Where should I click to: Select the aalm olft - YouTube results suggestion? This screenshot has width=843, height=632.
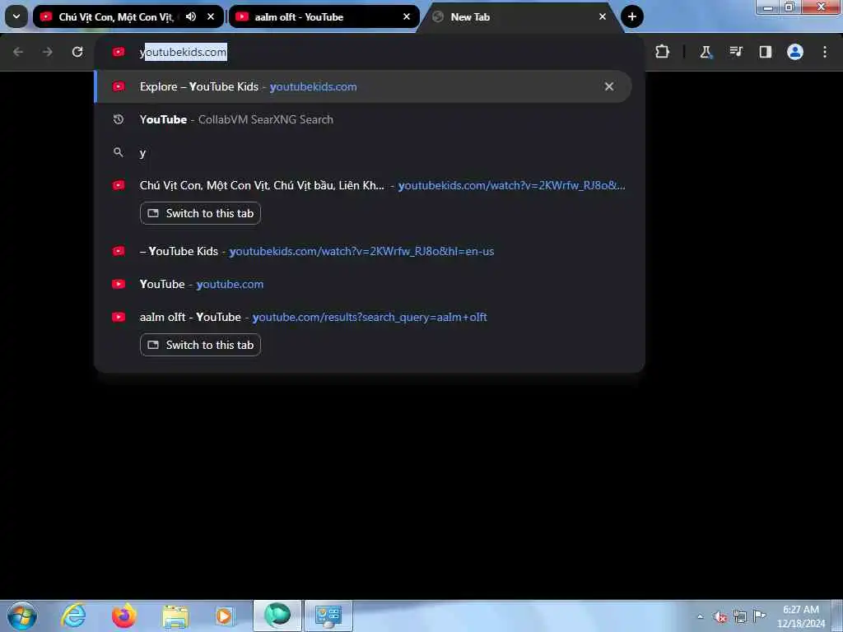(x=363, y=317)
